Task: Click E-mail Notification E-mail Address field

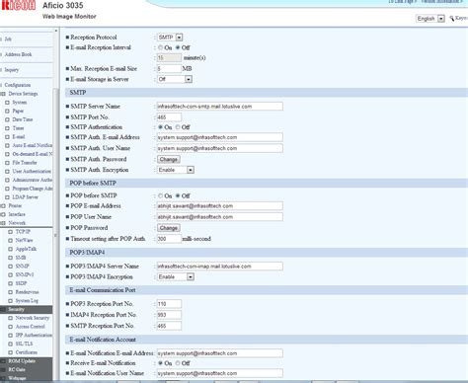Action: [x=219, y=353]
